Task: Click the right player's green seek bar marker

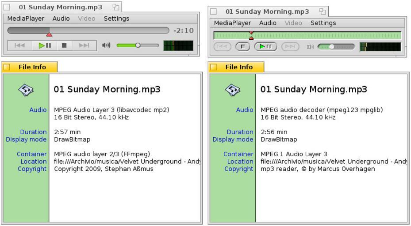Action: coord(251,35)
